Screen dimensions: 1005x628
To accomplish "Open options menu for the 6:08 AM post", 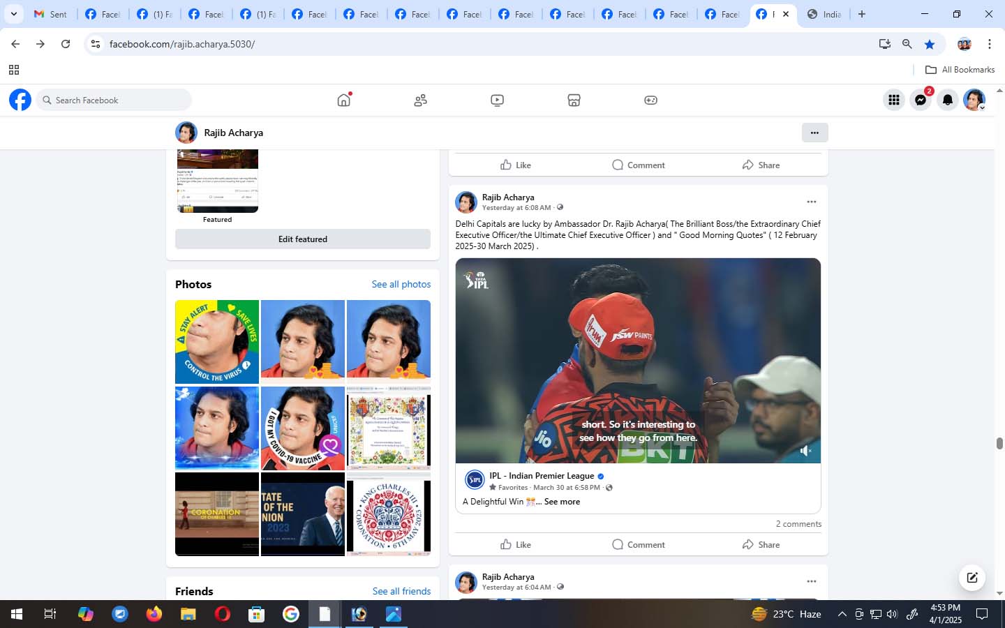I will 811,202.
